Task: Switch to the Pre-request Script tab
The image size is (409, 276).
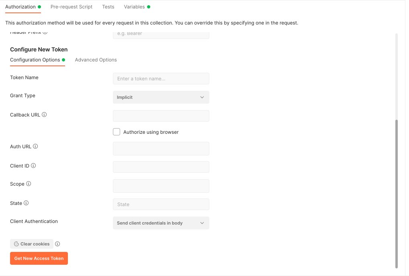Action: 71,6
